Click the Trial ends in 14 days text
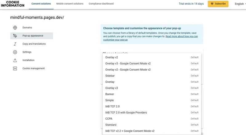The width and height of the screenshot is (246, 135). [191, 4]
